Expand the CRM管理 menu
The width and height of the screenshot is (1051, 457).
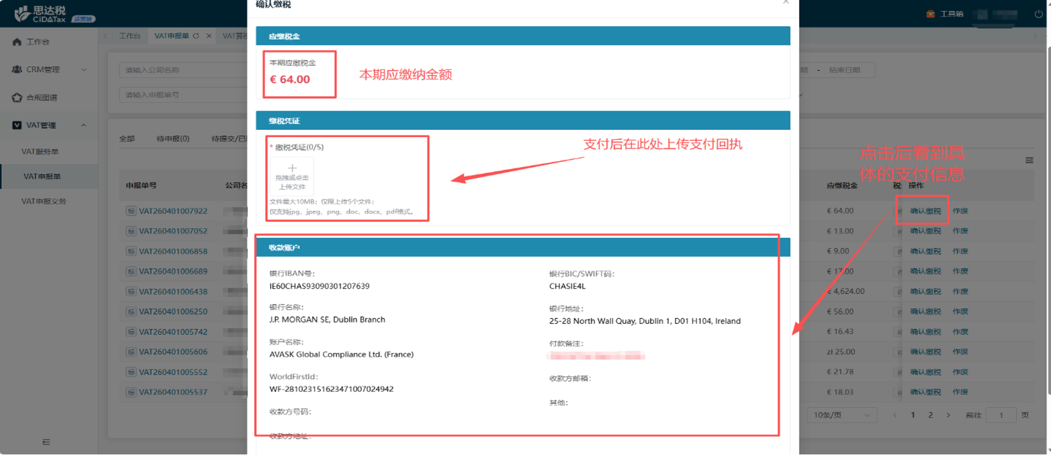pos(84,69)
